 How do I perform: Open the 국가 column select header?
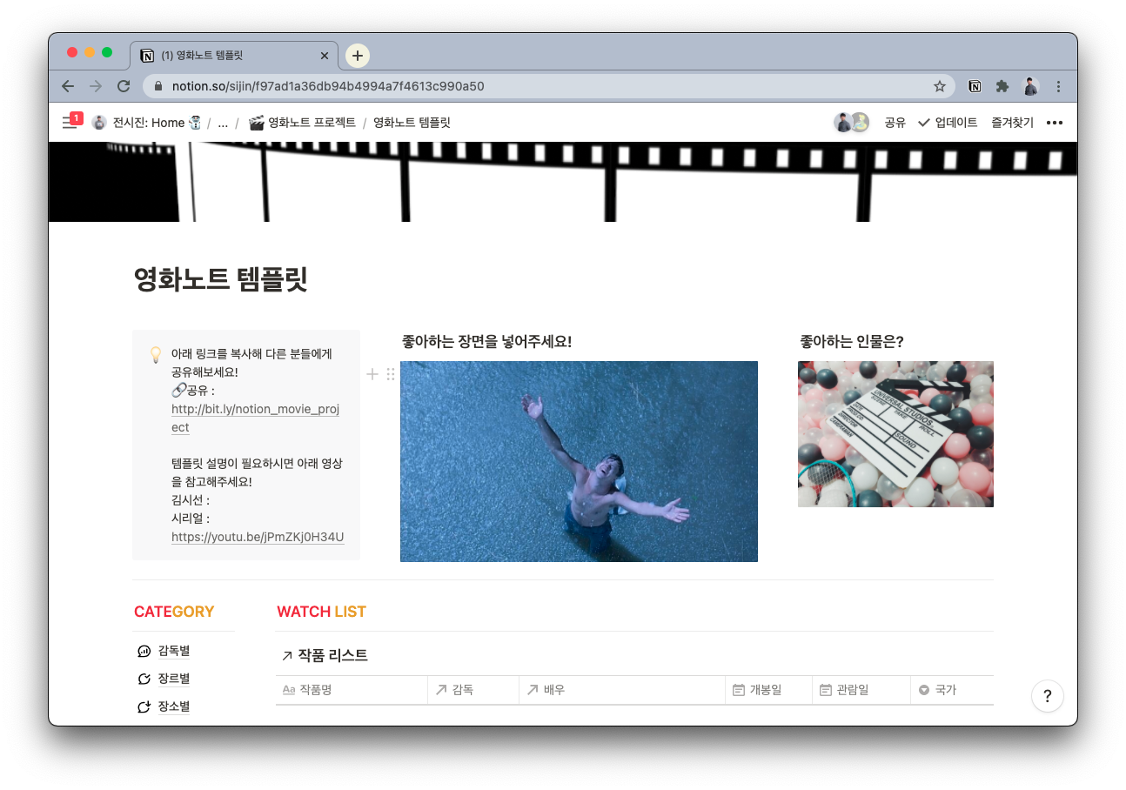945,690
